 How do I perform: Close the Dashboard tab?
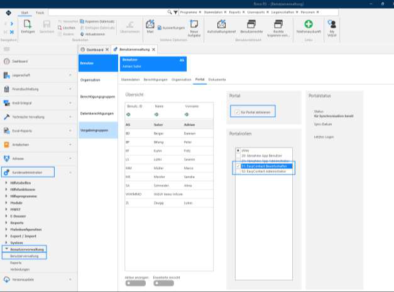107,50
